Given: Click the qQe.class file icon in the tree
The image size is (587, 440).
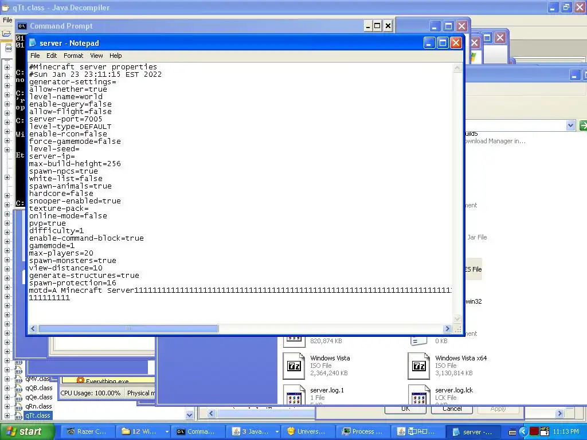Looking at the screenshot, I should pyautogui.click(x=18, y=398).
